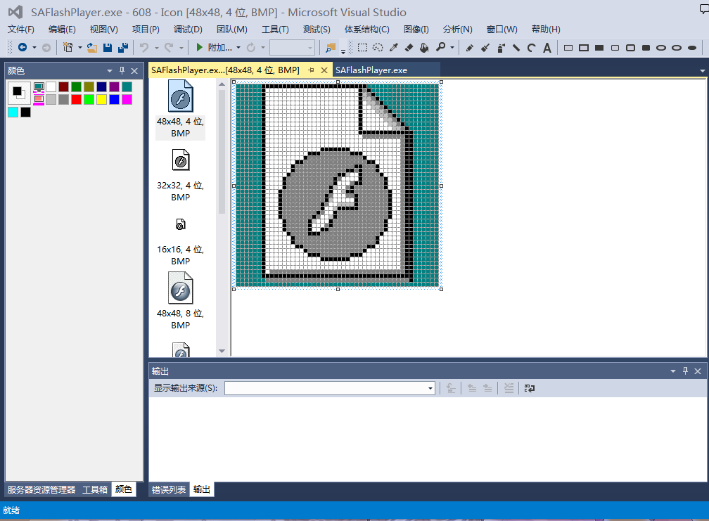Click the 附加... start button
This screenshot has height=521, width=709.
click(x=213, y=47)
